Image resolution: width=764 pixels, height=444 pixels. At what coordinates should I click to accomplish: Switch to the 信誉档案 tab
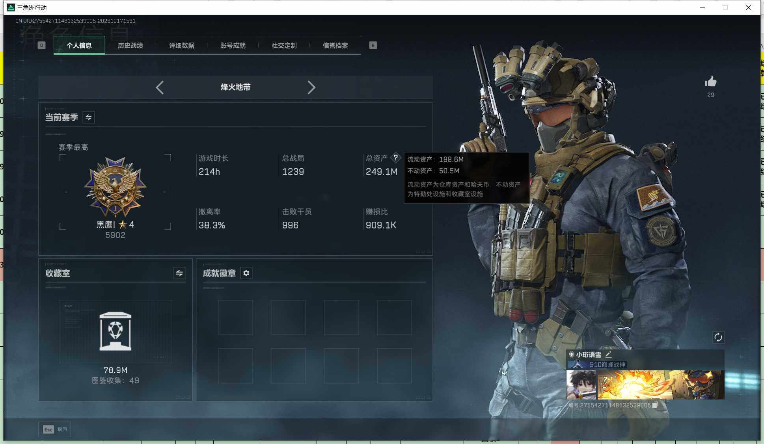335,45
